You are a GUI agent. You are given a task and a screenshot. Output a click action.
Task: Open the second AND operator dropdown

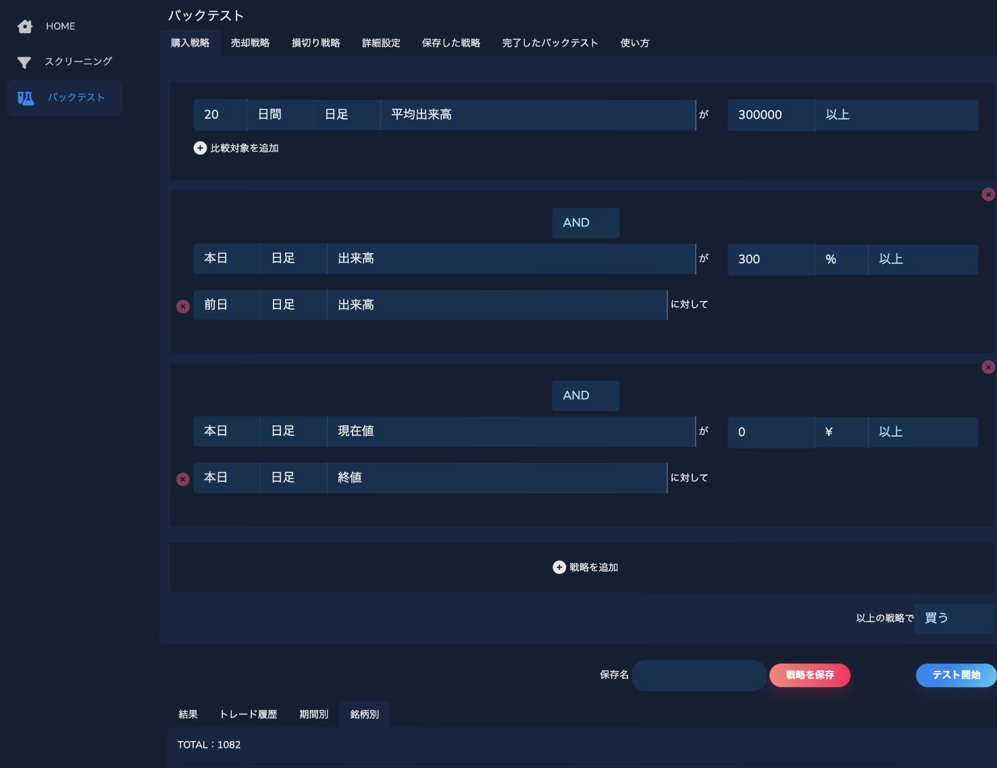click(586, 395)
